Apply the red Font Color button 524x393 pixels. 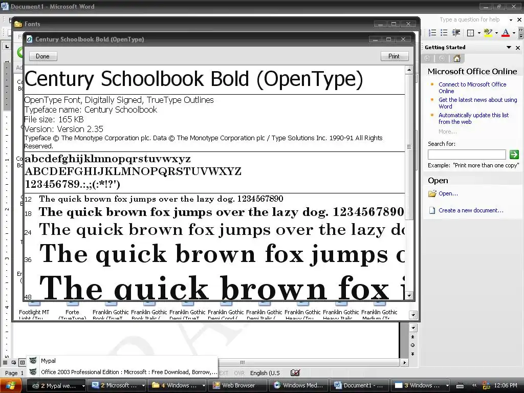pos(505,32)
